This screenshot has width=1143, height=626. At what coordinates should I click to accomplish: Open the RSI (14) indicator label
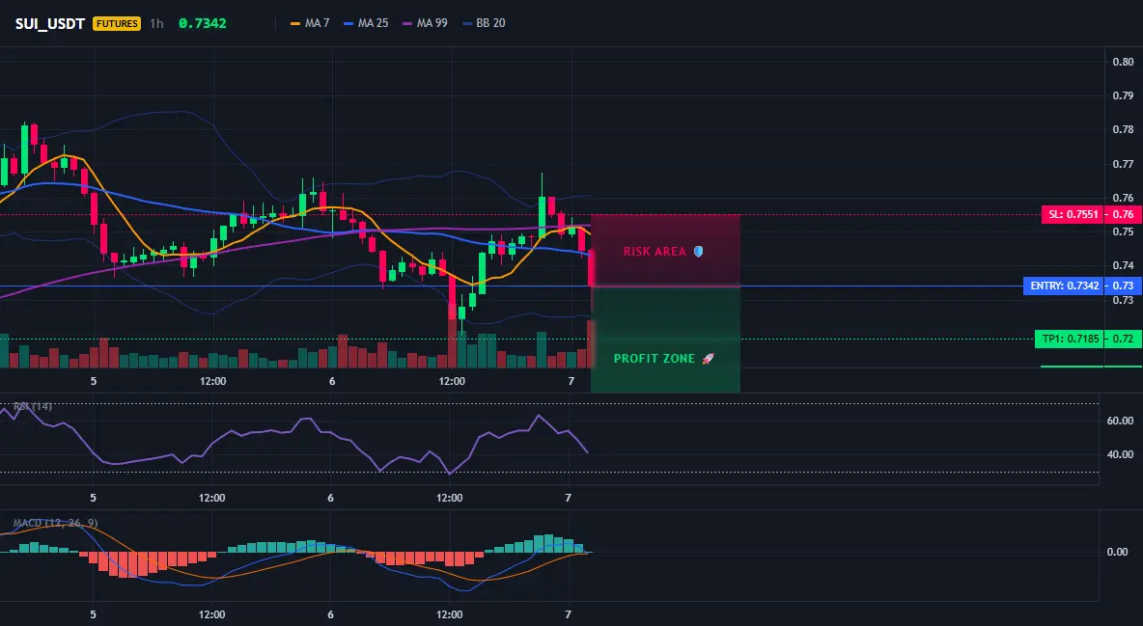[x=32, y=406]
